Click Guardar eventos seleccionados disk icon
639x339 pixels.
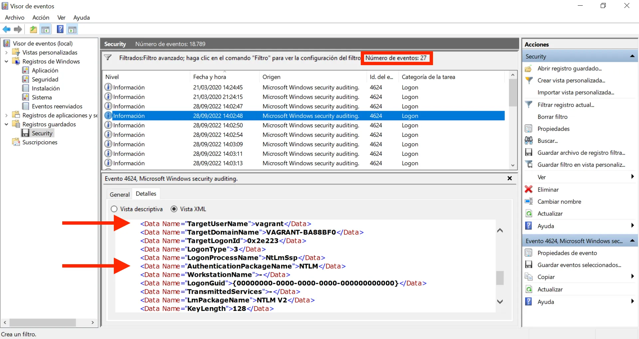point(529,265)
